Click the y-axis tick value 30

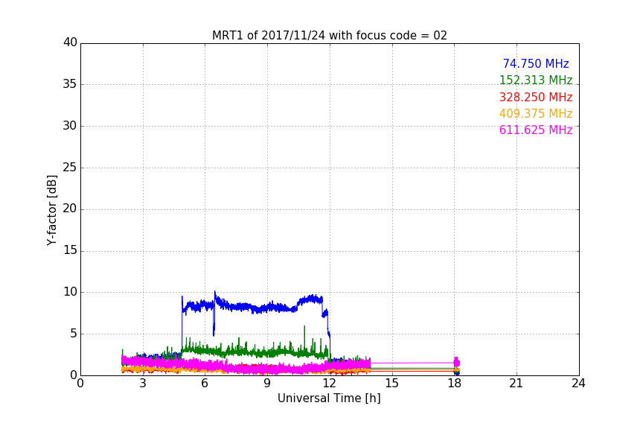tap(70, 126)
